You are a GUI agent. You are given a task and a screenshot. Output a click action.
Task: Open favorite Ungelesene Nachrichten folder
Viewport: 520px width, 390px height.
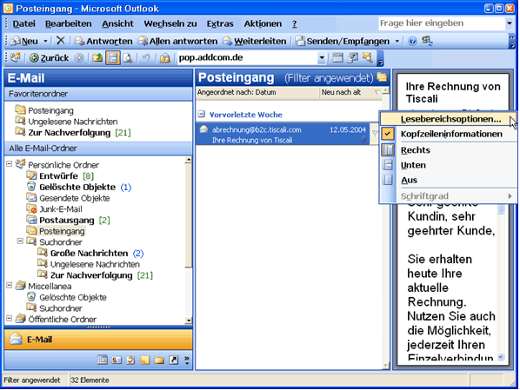point(66,122)
